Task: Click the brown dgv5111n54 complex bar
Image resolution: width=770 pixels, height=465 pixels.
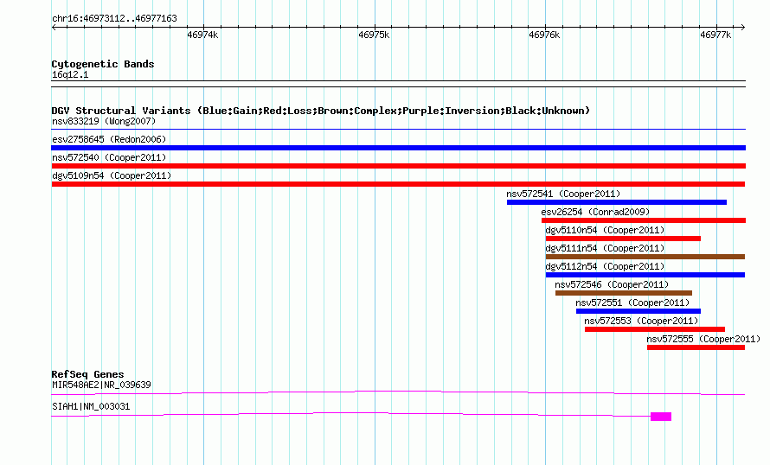Action: [x=645, y=257]
